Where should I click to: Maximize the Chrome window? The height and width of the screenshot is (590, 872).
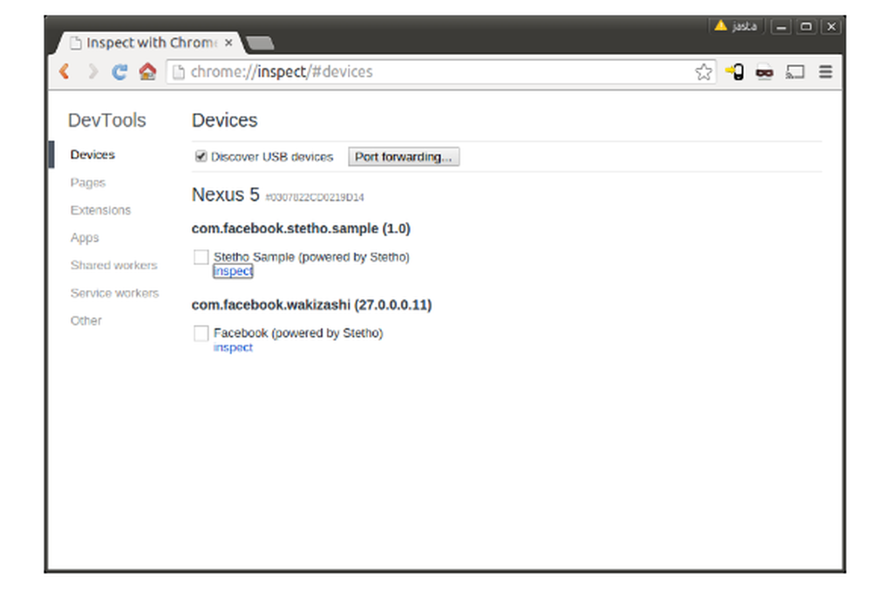[x=806, y=26]
